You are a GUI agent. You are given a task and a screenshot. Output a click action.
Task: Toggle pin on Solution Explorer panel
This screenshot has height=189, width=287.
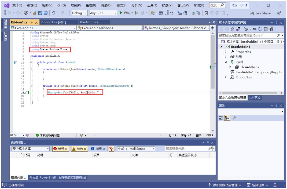pos(276,23)
